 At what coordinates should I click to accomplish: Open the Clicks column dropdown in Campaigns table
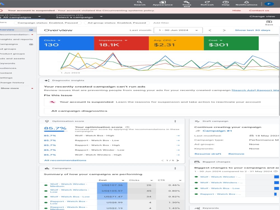tap(151, 180)
